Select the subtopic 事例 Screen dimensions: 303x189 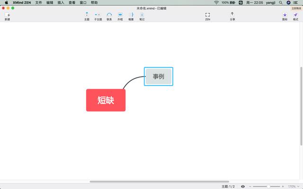tap(159, 77)
